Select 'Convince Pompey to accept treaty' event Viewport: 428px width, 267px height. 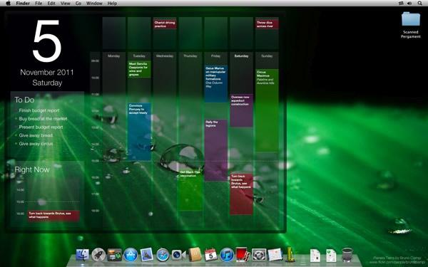(x=139, y=132)
